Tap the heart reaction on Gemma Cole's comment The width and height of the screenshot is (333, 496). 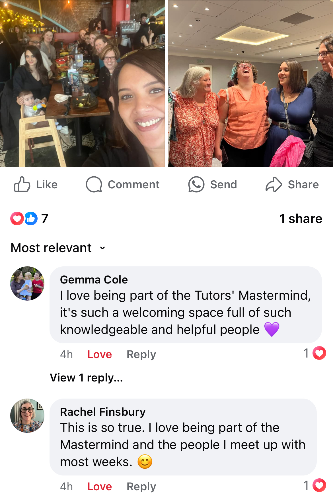coord(319,353)
